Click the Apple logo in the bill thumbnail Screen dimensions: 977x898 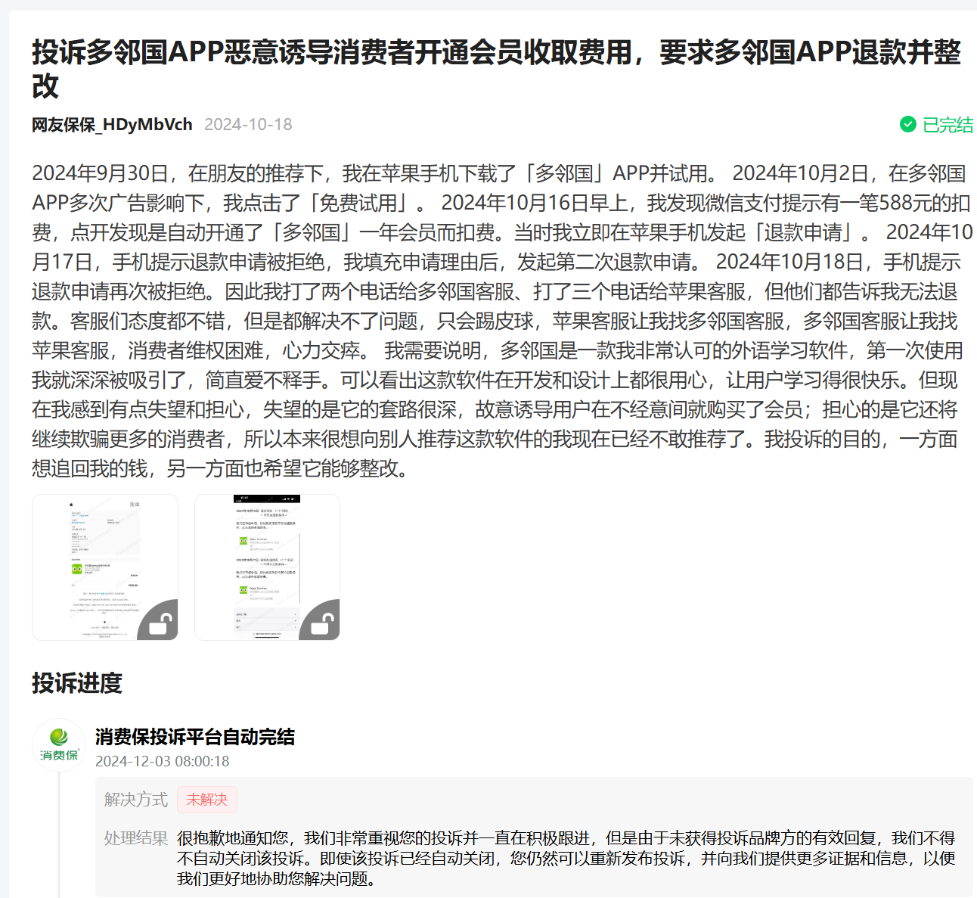(x=71, y=505)
